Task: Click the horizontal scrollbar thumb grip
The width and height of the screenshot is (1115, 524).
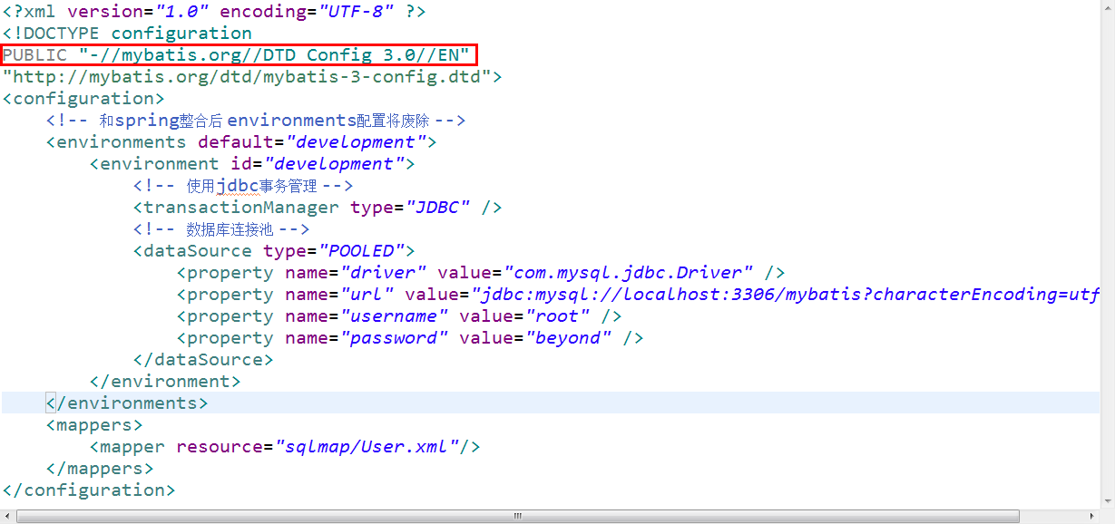Action: coord(518,516)
